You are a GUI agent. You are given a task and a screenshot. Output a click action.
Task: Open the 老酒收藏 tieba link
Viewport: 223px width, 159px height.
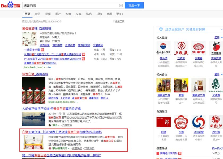(70, 45)
